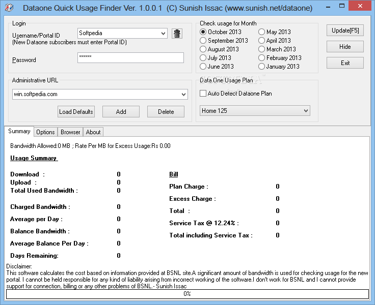
Task: Open the Home 125 plan dropdown
Action: [x=255, y=111]
